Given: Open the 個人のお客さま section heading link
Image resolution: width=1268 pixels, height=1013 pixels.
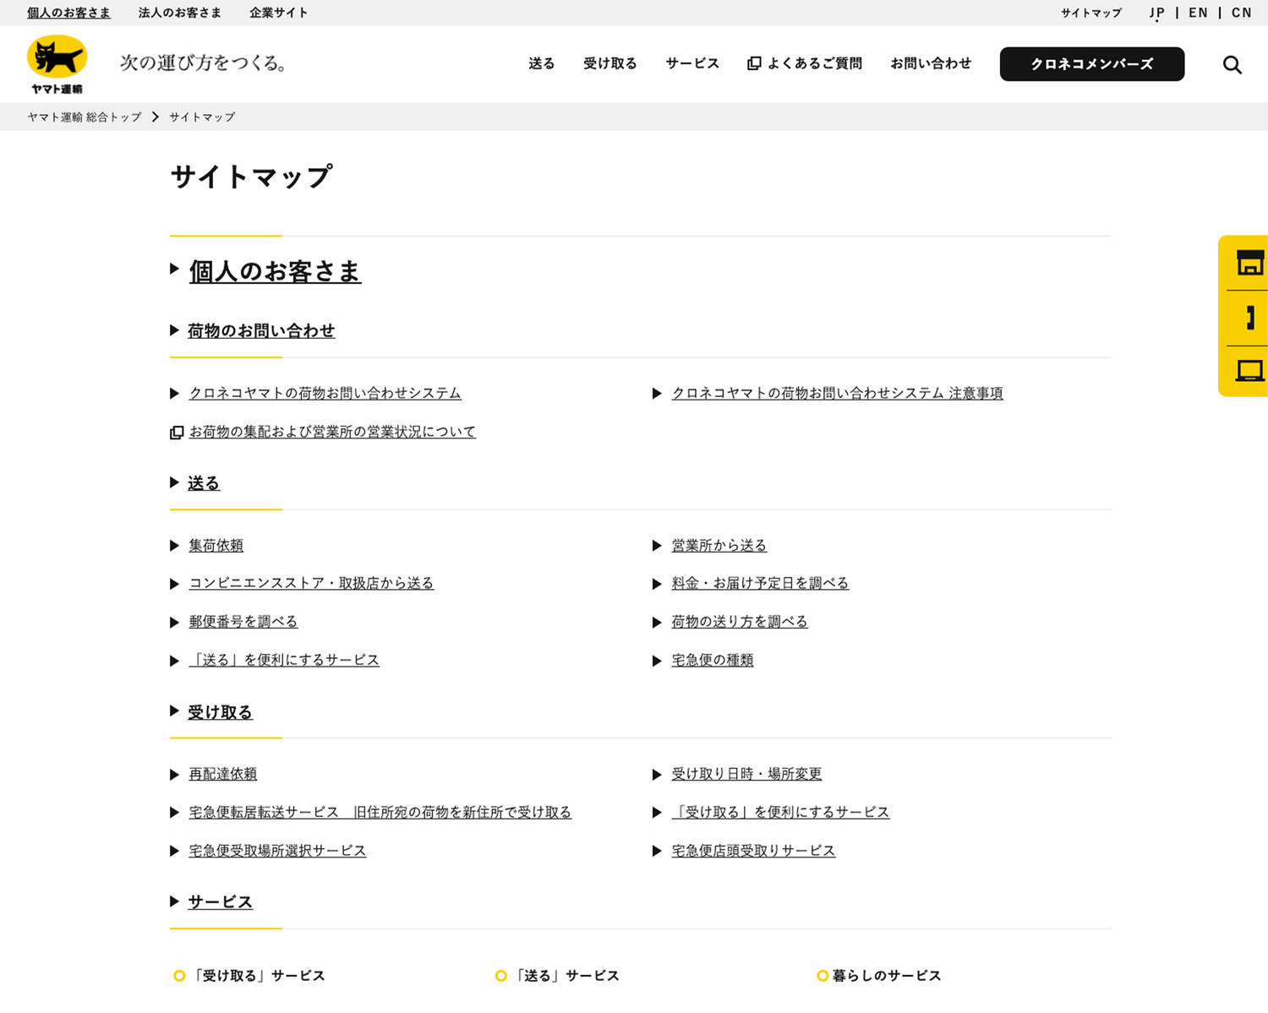Looking at the screenshot, I should pos(275,271).
